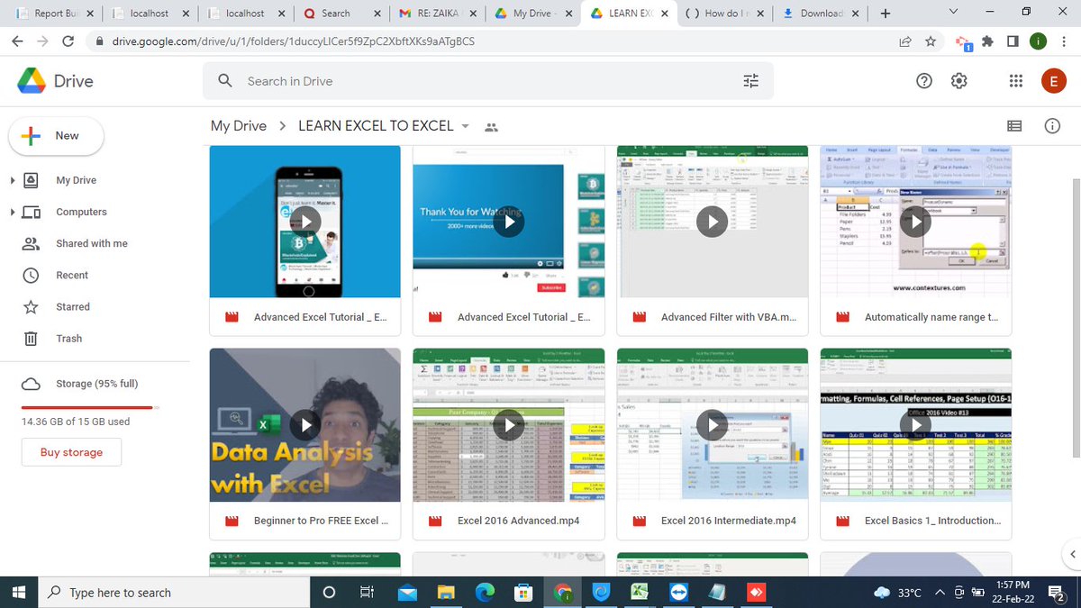Screen dimensions: 1081x608
Task: Switch to list layout view
Action: coord(1014,127)
